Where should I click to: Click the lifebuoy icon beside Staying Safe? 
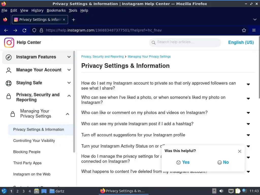pos(9,83)
